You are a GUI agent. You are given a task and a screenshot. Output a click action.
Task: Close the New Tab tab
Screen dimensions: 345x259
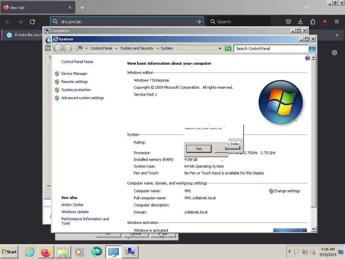69,8
